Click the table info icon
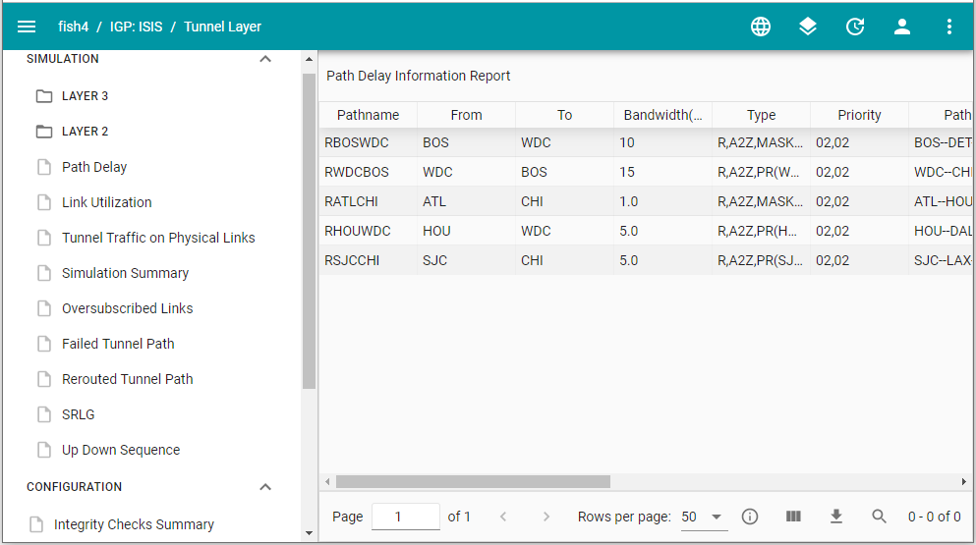 tap(750, 517)
